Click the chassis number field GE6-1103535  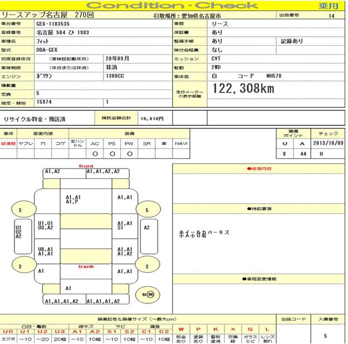[x=52, y=25]
